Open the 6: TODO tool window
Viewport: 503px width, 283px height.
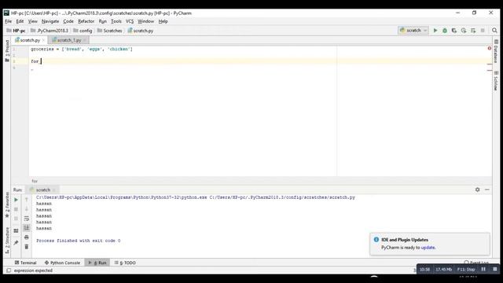(125, 263)
